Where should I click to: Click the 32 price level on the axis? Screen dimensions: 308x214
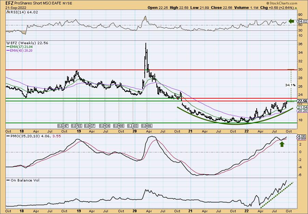pyautogui.click(x=300, y=61)
